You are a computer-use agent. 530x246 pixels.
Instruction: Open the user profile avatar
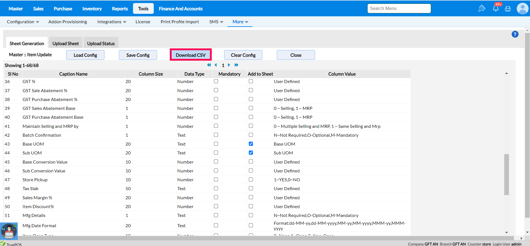pyautogui.click(x=522, y=9)
